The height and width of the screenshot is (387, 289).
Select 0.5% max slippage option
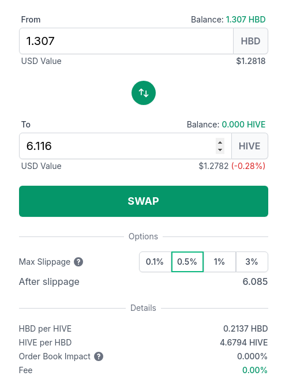coord(187,262)
